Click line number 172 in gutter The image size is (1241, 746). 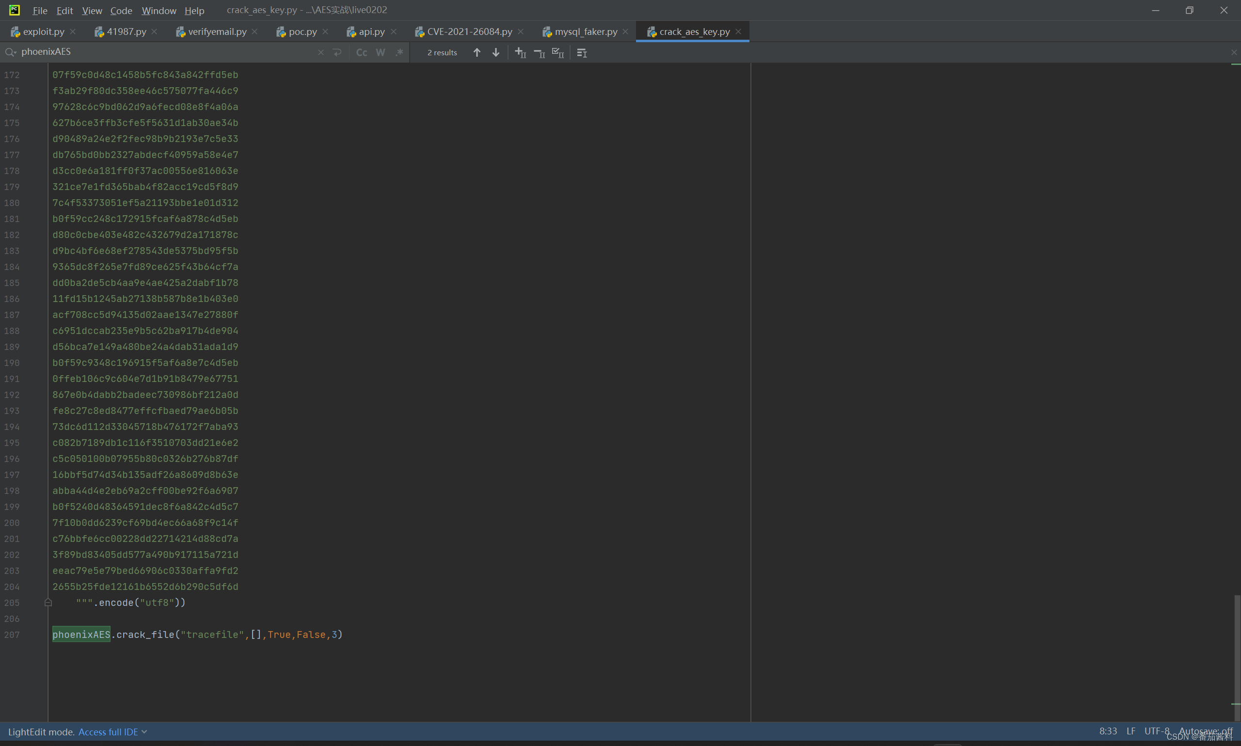(12, 75)
